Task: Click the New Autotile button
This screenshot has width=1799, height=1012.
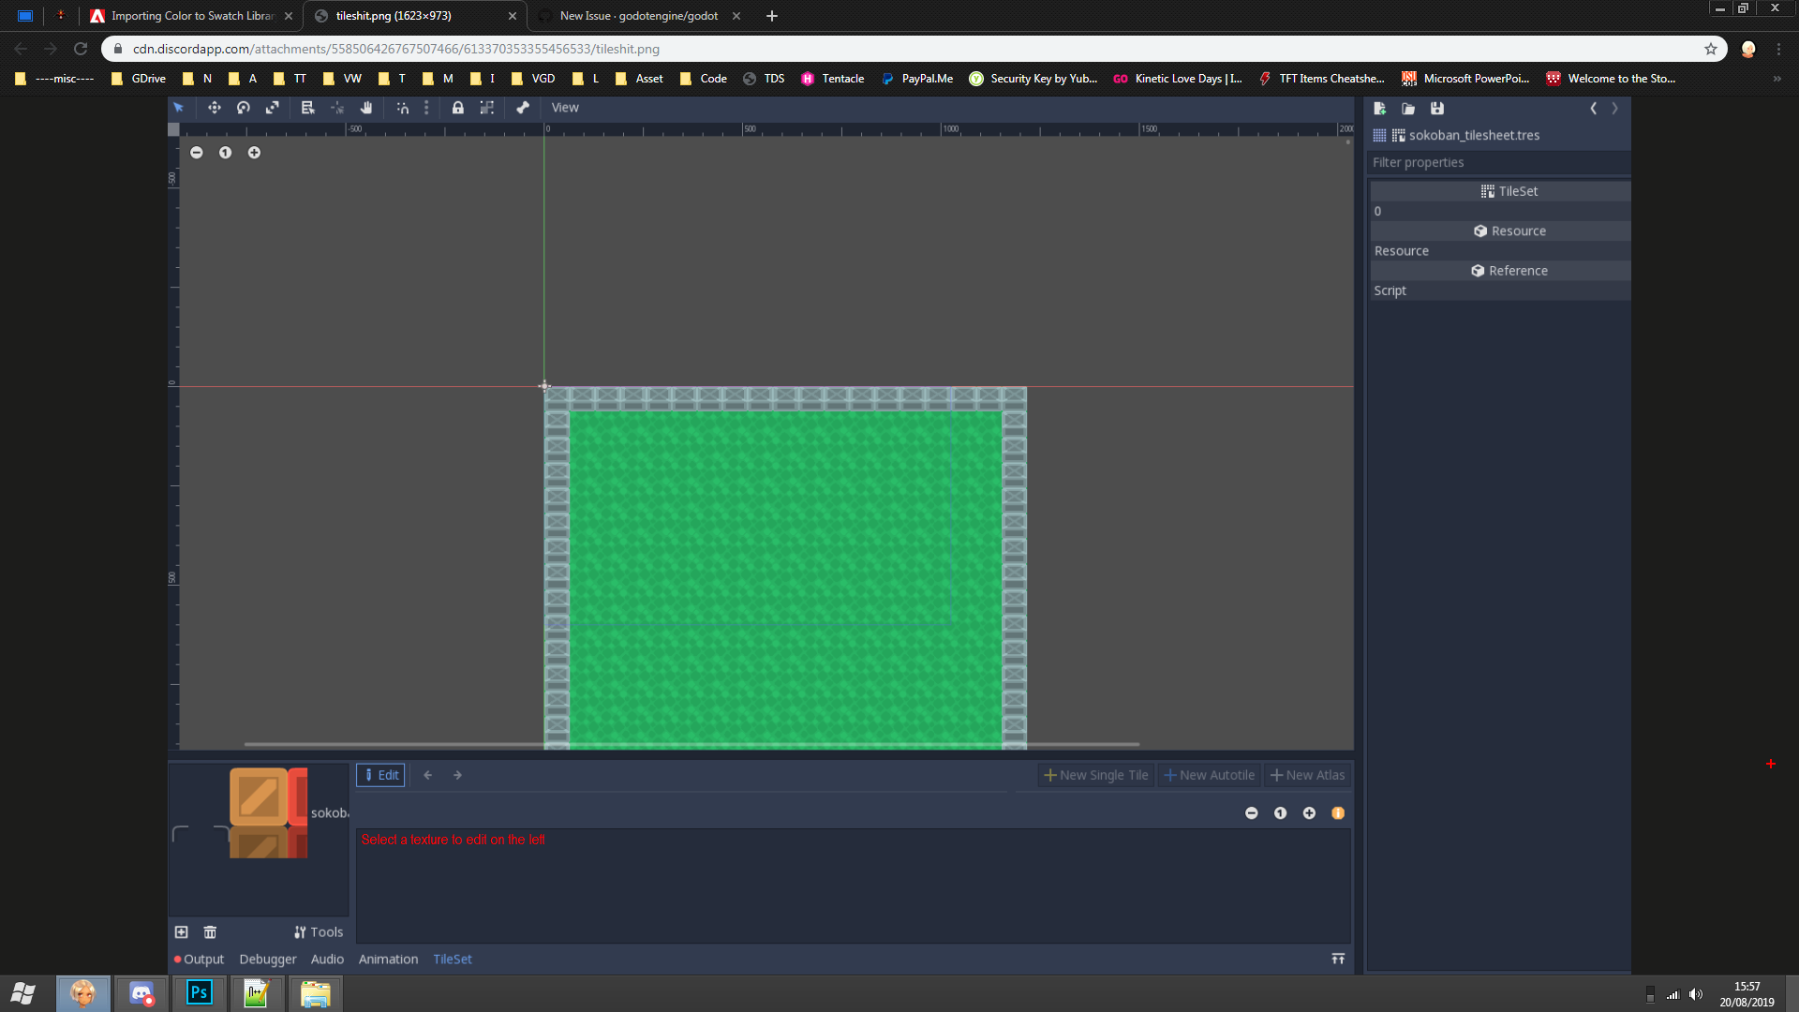Action: (1209, 775)
